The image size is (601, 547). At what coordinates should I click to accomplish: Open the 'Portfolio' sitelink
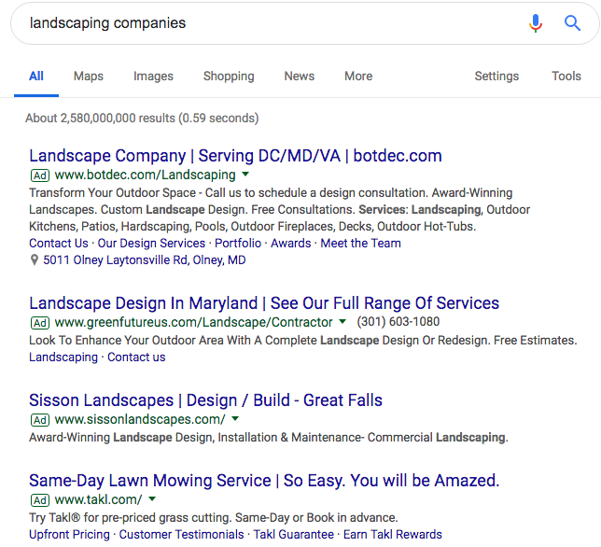pyautogui.click(x=238, y=243)
